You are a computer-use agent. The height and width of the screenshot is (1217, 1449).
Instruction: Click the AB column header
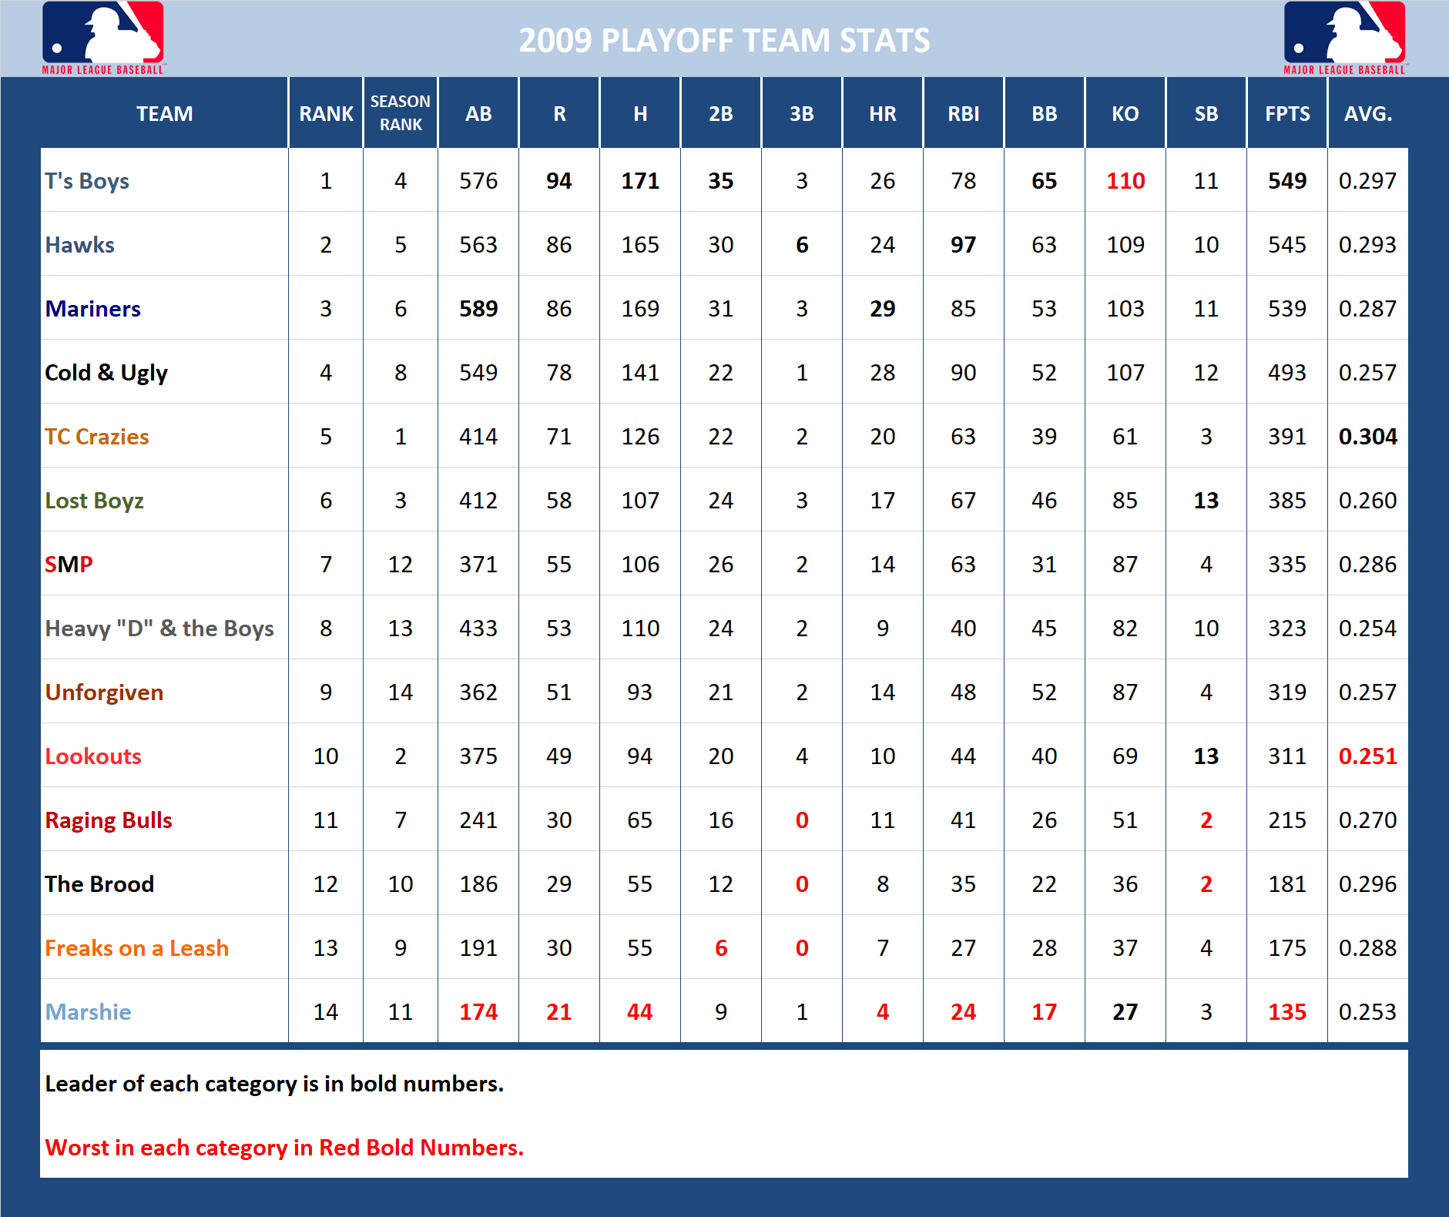click(478, 113)
